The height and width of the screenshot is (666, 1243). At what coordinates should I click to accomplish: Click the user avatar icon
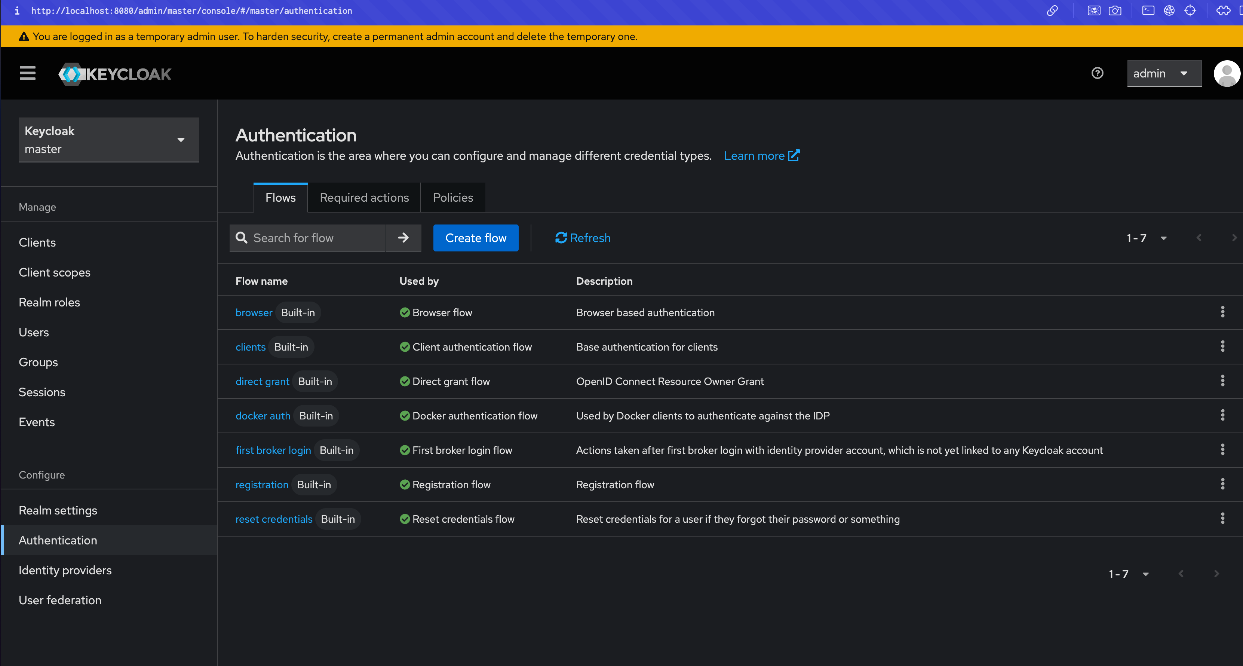(x=1227, y=73)
